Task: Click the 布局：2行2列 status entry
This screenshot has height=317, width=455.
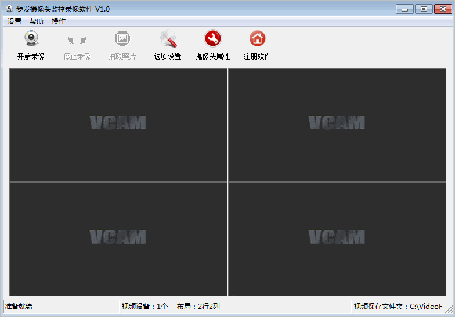Action: click(x=198, y=307)
